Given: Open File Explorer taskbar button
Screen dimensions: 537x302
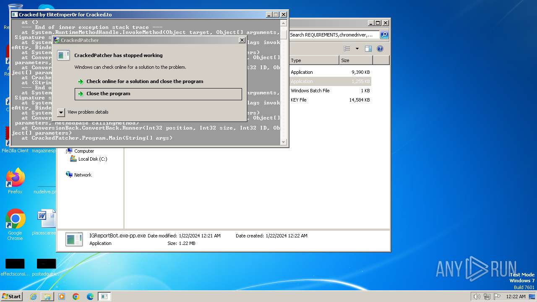Looking at the screenshot, I should [x=47, y=297].
